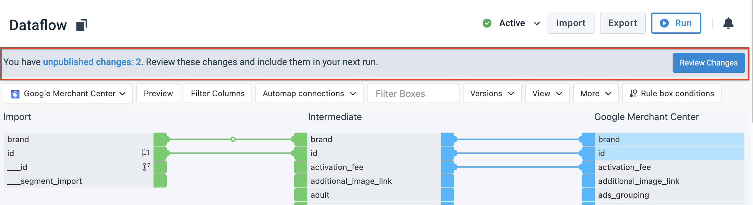Click the flag icon on the id row

point(145,153)
